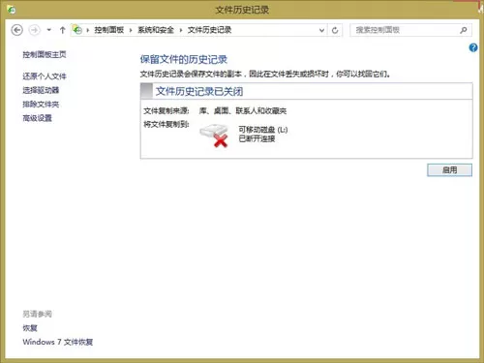Click the search magnifier icon
484x363 pixels.
coord(464,30)
